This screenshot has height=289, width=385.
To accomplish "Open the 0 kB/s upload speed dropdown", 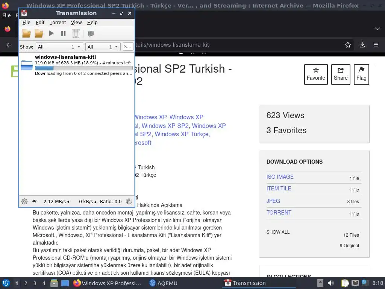I will coord(88,202).
